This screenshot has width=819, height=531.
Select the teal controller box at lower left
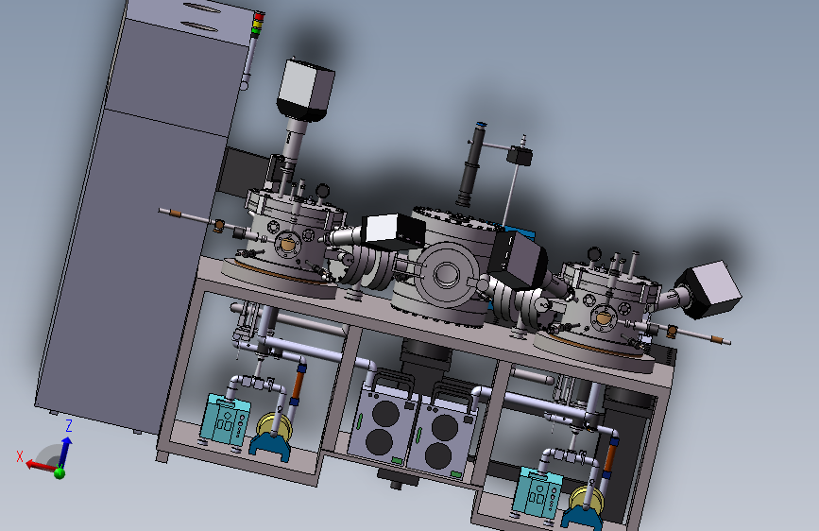click(226, 420)
